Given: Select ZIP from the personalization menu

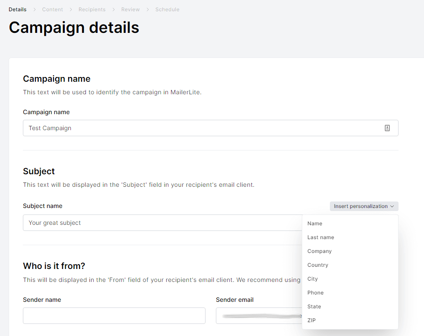Looking at the screenshot, I should click(311, 320).
